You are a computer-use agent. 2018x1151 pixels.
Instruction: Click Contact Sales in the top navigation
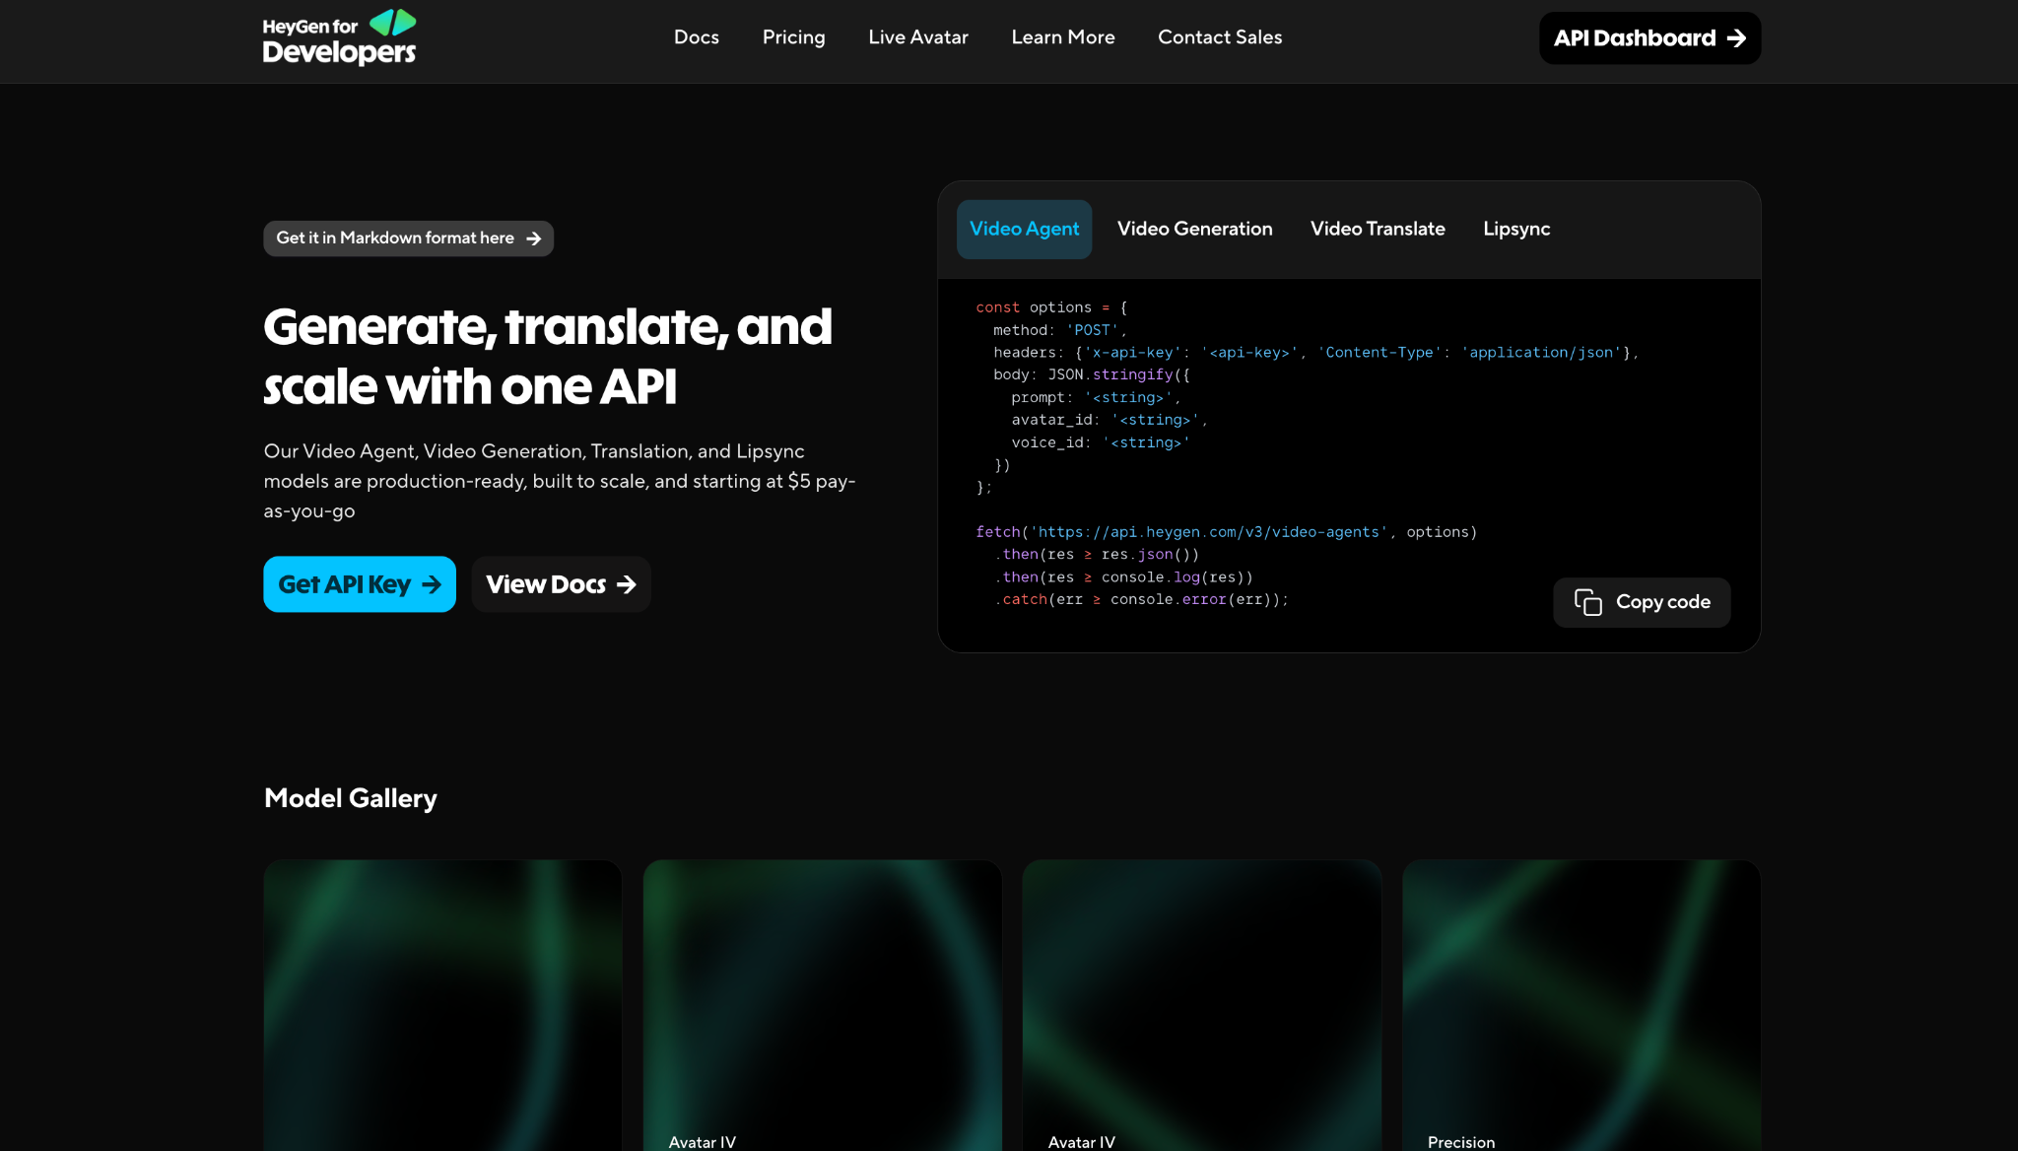click(1219, 37)
